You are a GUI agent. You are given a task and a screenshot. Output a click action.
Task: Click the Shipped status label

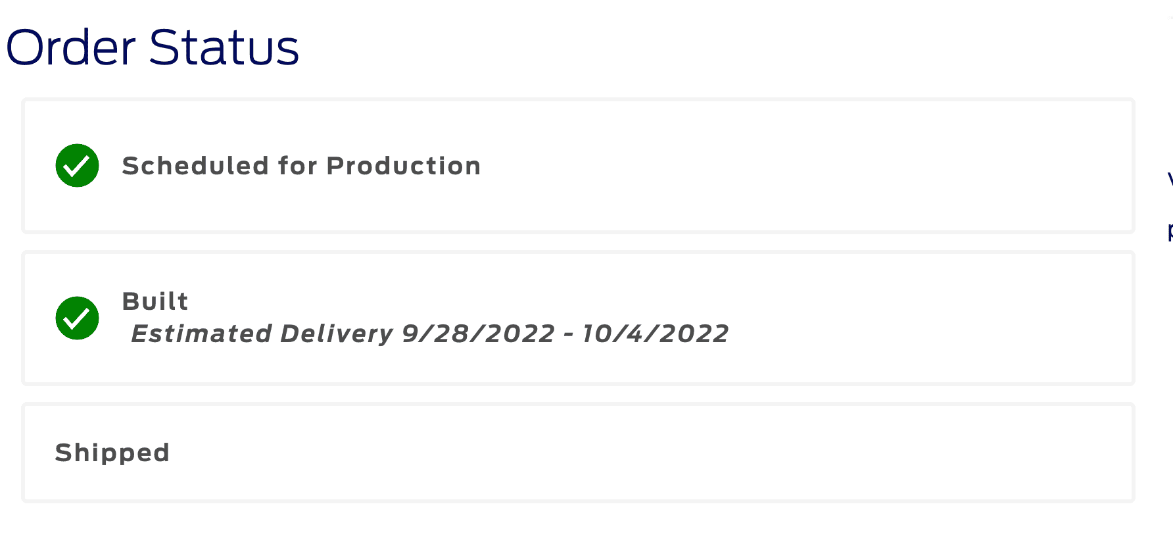pyautogui.click(x=112, y=453)
